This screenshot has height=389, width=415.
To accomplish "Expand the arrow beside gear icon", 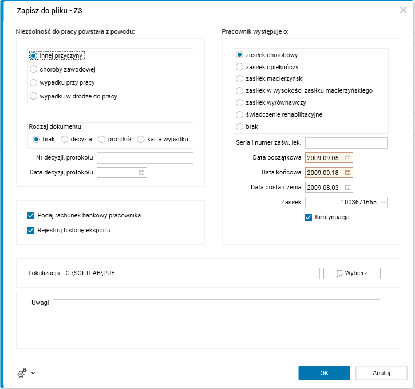I will click(x=33, y=373).
